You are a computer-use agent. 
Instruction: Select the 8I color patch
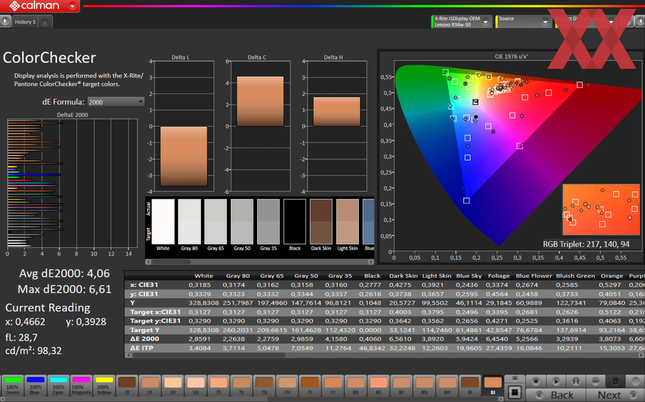tap(470, 385)
